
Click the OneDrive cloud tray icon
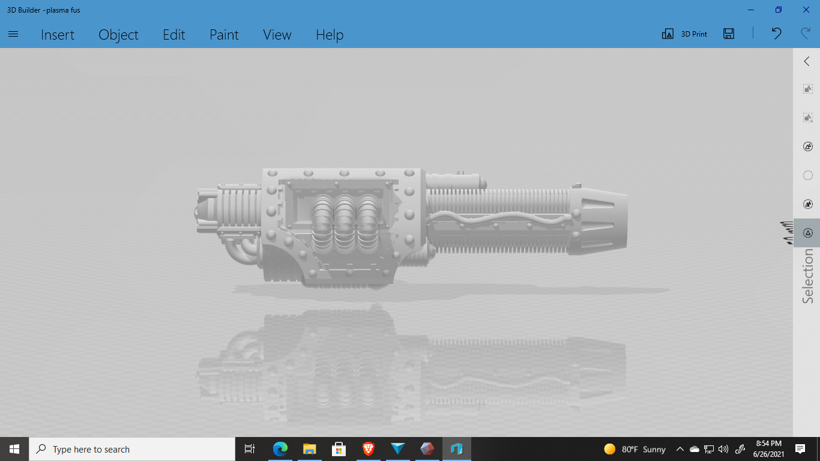[695, 449]
